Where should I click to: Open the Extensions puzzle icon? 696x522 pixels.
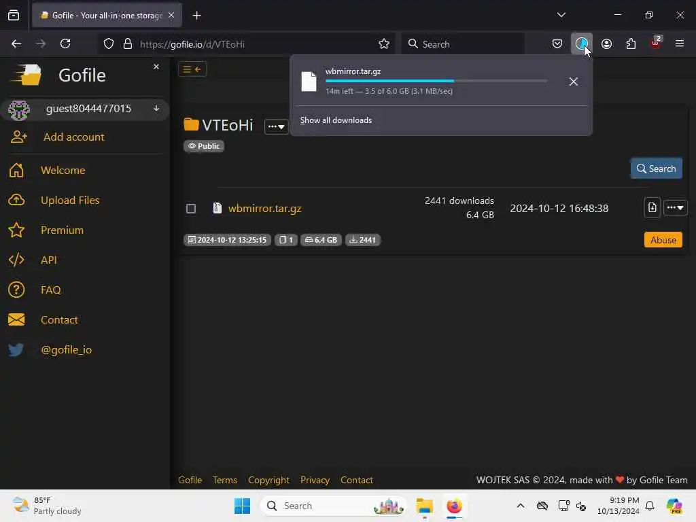click(x=631, y=43)
